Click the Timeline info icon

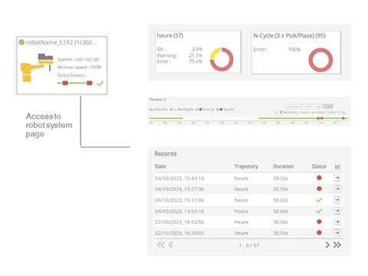coord(165,100)
